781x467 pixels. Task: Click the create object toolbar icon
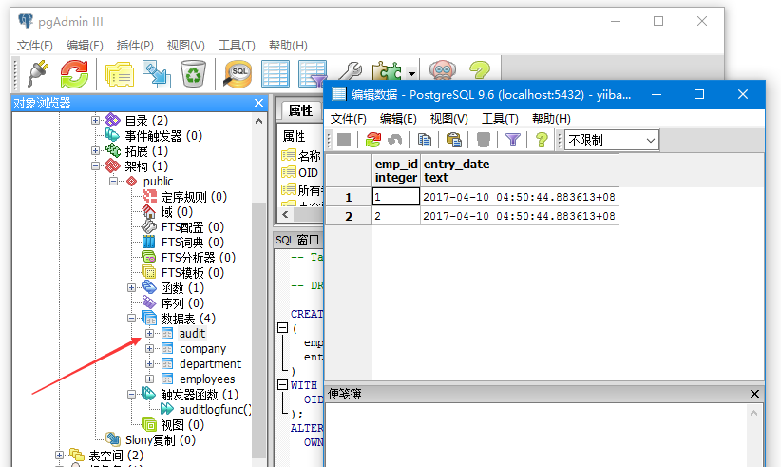pos(157,74)
